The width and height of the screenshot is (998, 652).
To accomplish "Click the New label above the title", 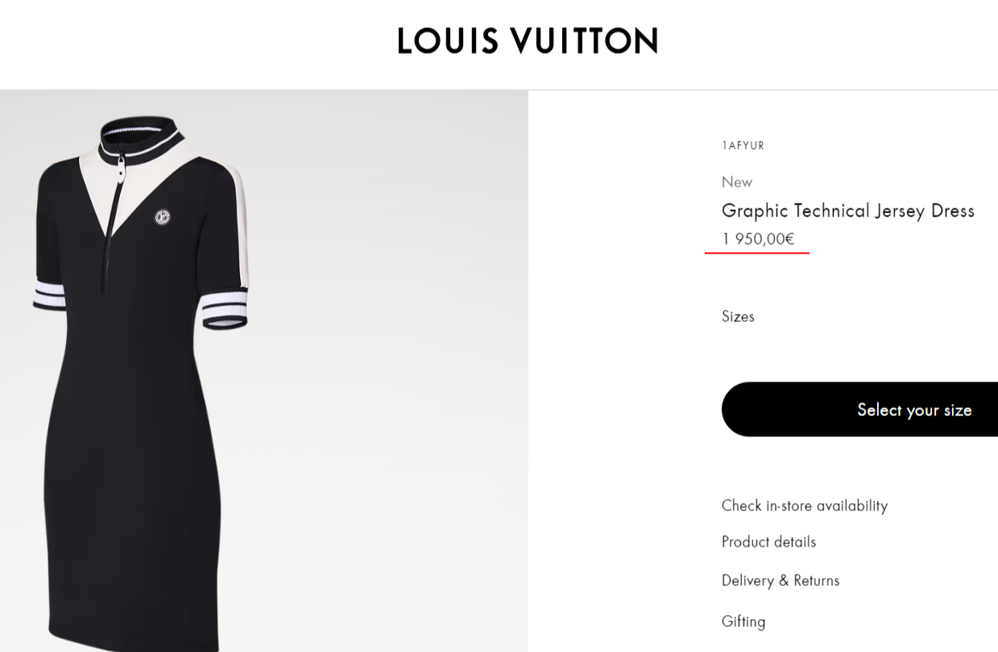I will pos(736,182).
